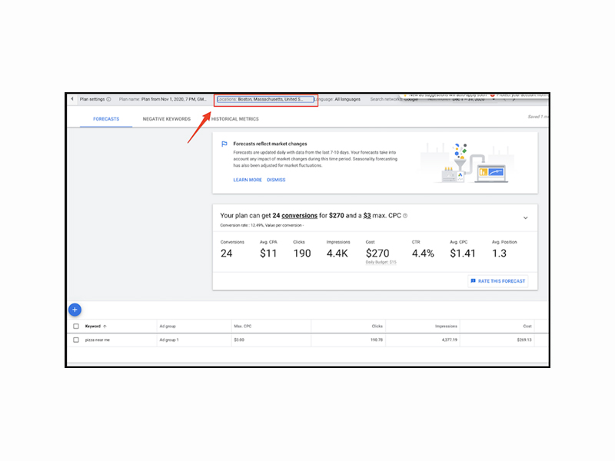Click Rate This Forecast button
This screenshot has width=615, height=461.
point(498,281)
